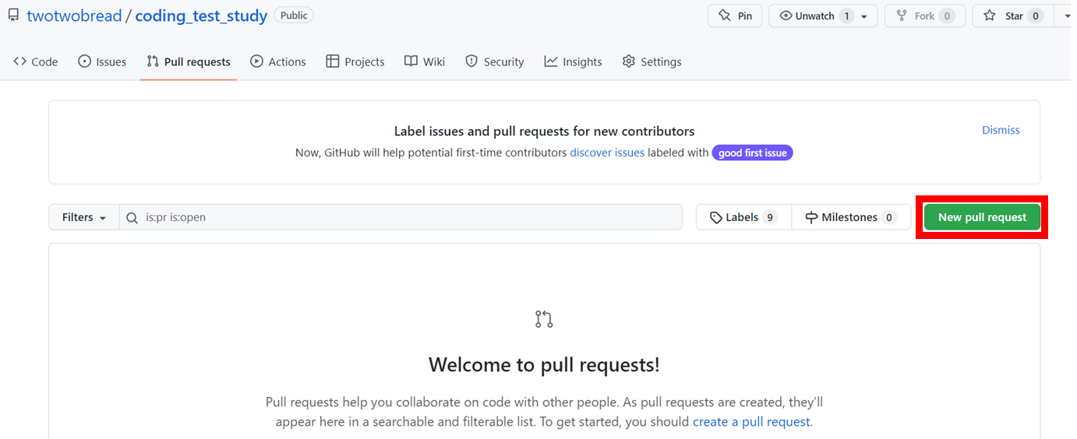View the Insights tab
Viewport: 1077px width, 439px height.
(x=573, y=61)
